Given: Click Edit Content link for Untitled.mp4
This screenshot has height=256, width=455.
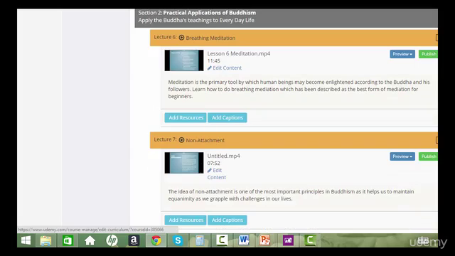Looking at the screenshot, I should 216,174.
